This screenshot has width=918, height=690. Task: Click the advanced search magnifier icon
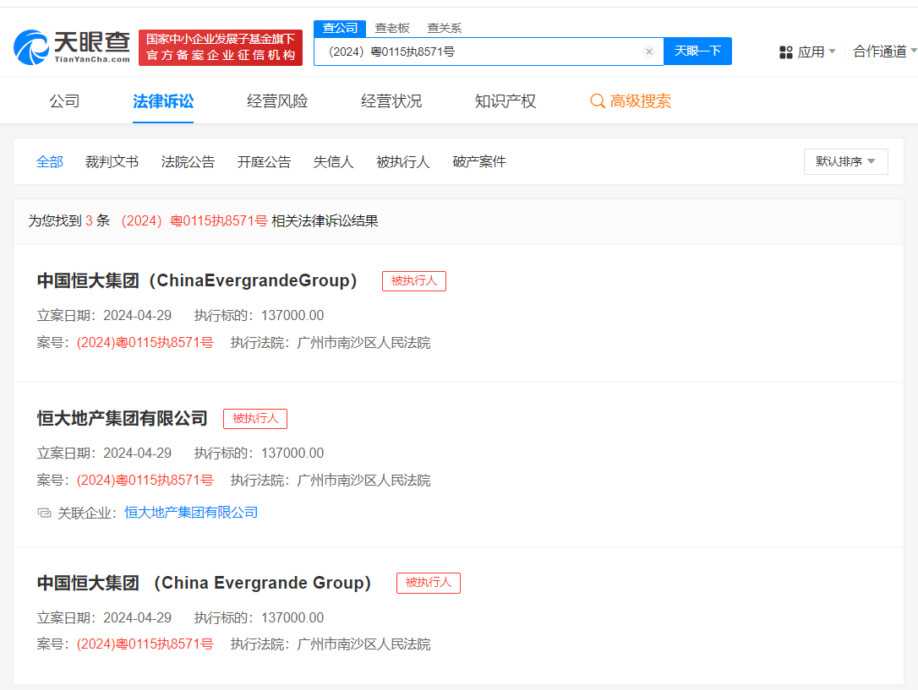(x=597, y=101)
